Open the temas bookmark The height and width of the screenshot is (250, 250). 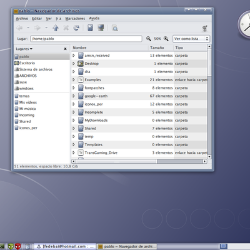[x=42, y=96]
